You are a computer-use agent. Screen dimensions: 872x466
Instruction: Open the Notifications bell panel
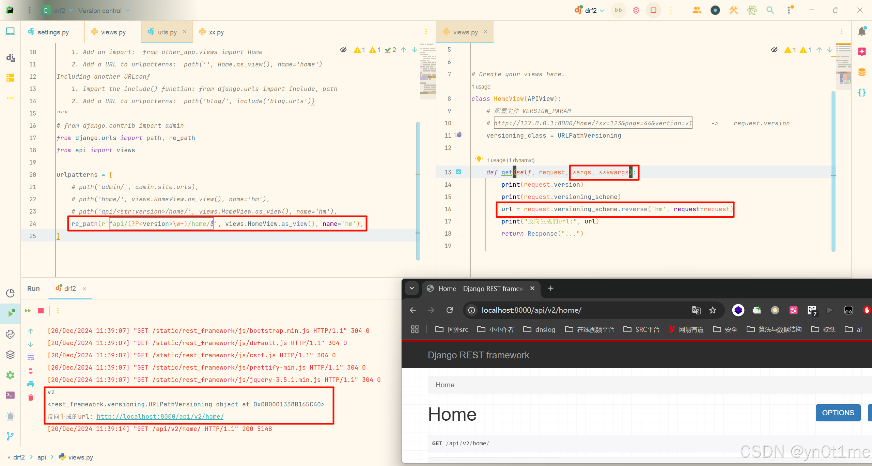click(862, 31)
